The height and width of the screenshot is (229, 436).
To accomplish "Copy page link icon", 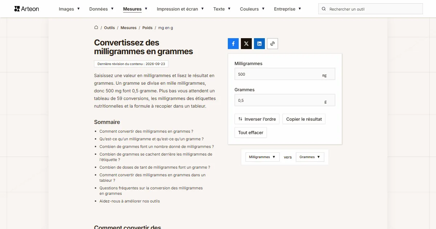I will click(272, 44).
